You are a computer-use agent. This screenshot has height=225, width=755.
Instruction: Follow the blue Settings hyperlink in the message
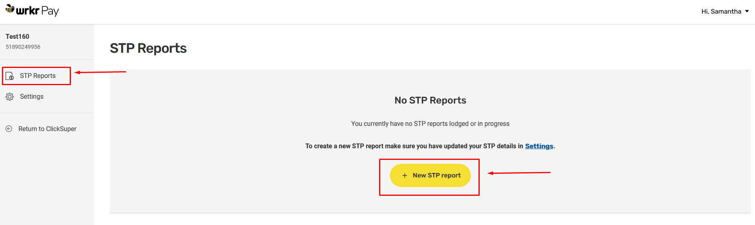(539, 146)
